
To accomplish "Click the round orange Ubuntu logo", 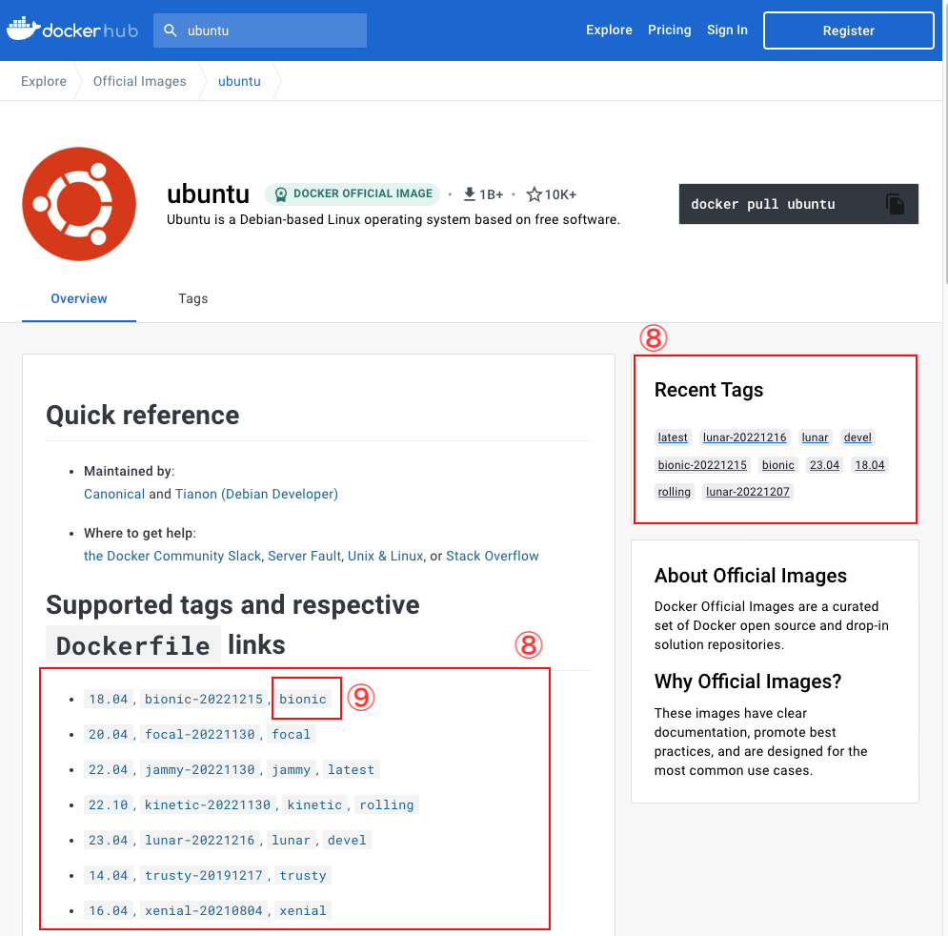I will coord(79,204).
